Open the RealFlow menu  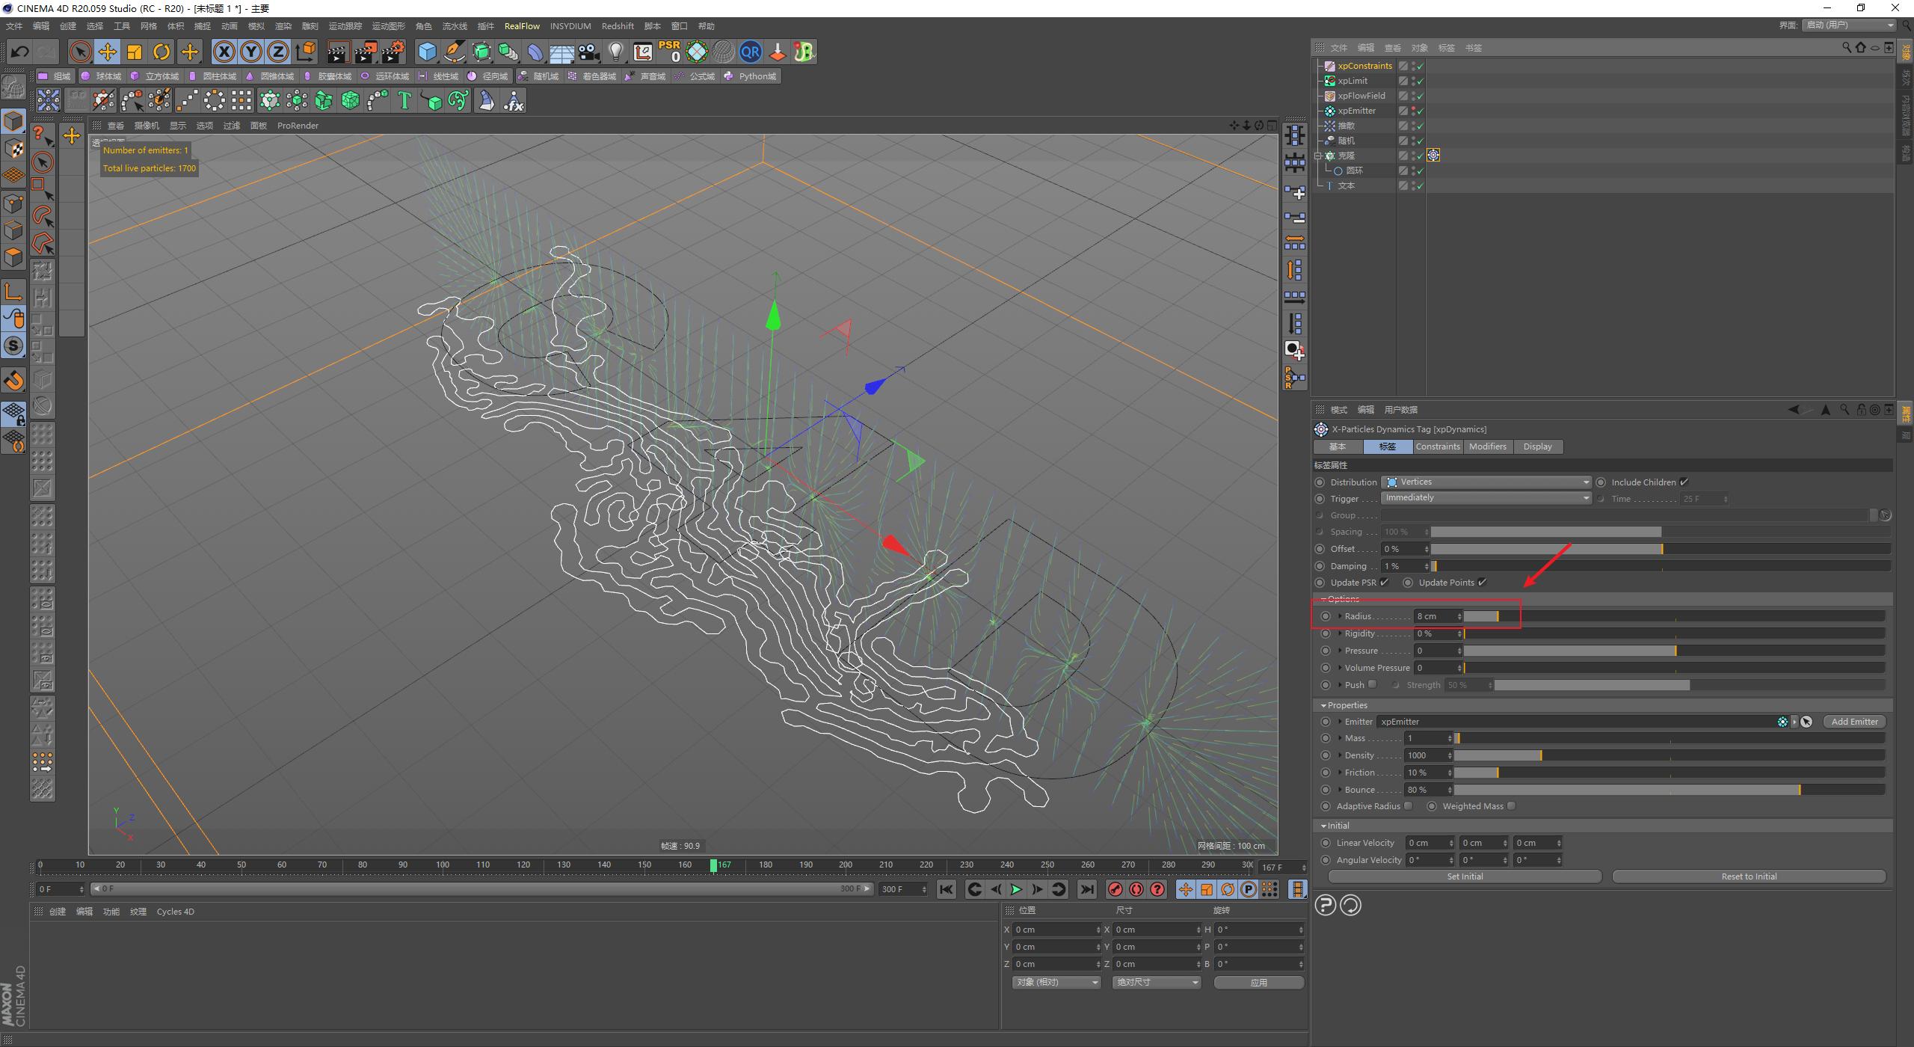click(523, 26)
